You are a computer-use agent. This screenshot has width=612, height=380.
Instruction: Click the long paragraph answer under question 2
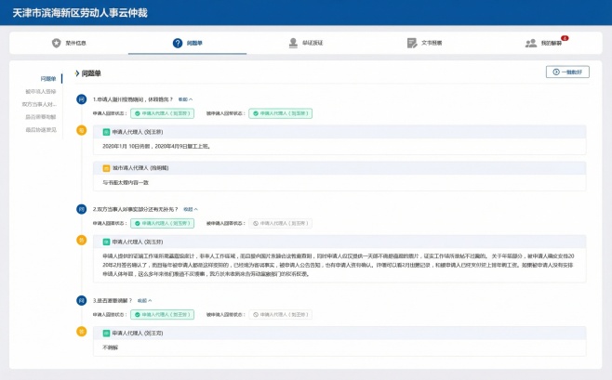[x=339, y=265]
